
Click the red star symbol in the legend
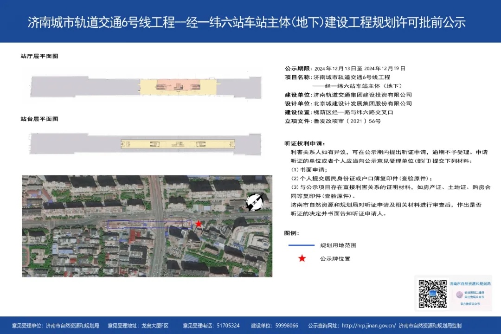[302, 258]
